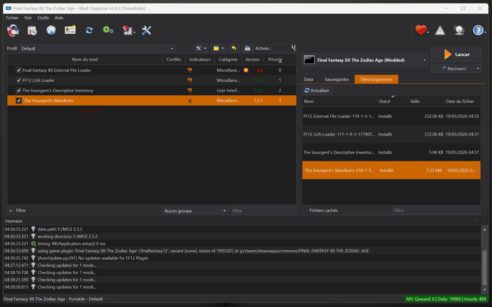Select FF12 External File Loader download

point(391,116)
